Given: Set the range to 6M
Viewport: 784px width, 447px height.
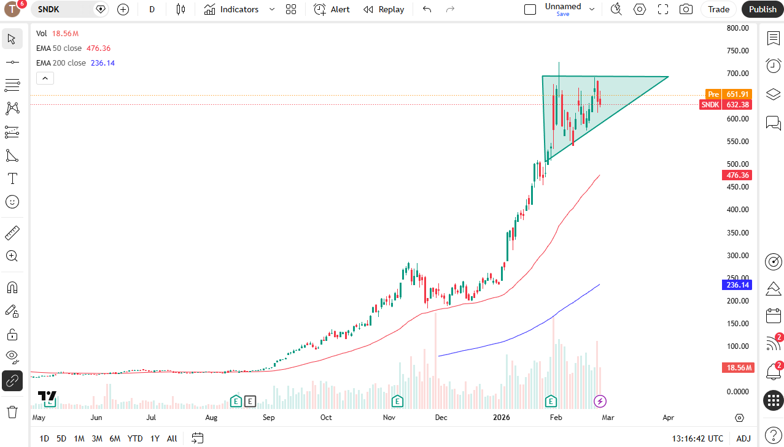Looking at the screenshot, I should (x=115, y=438).
